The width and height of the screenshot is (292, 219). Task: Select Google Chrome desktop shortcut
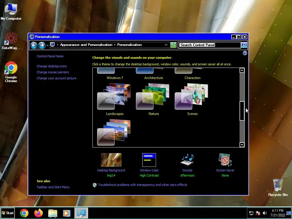11,72
